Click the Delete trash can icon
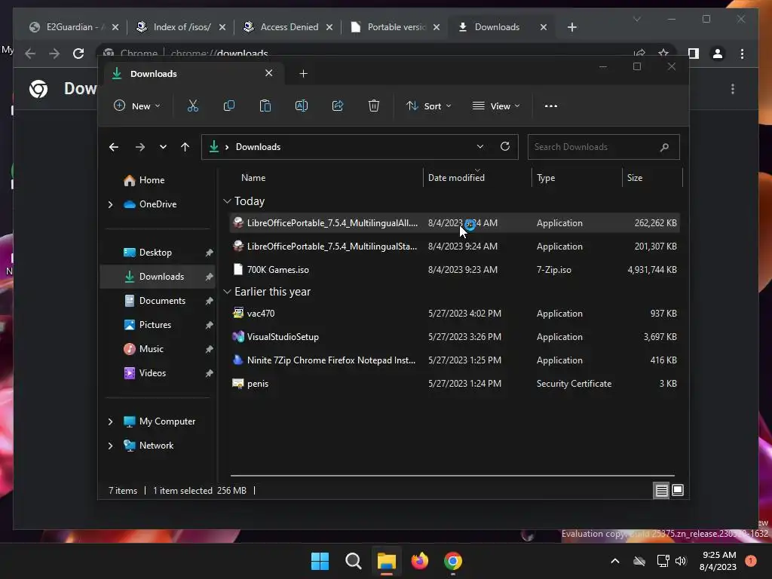This screenshot has height=579, width=772. pyautogui.click(x=374, y=106)
